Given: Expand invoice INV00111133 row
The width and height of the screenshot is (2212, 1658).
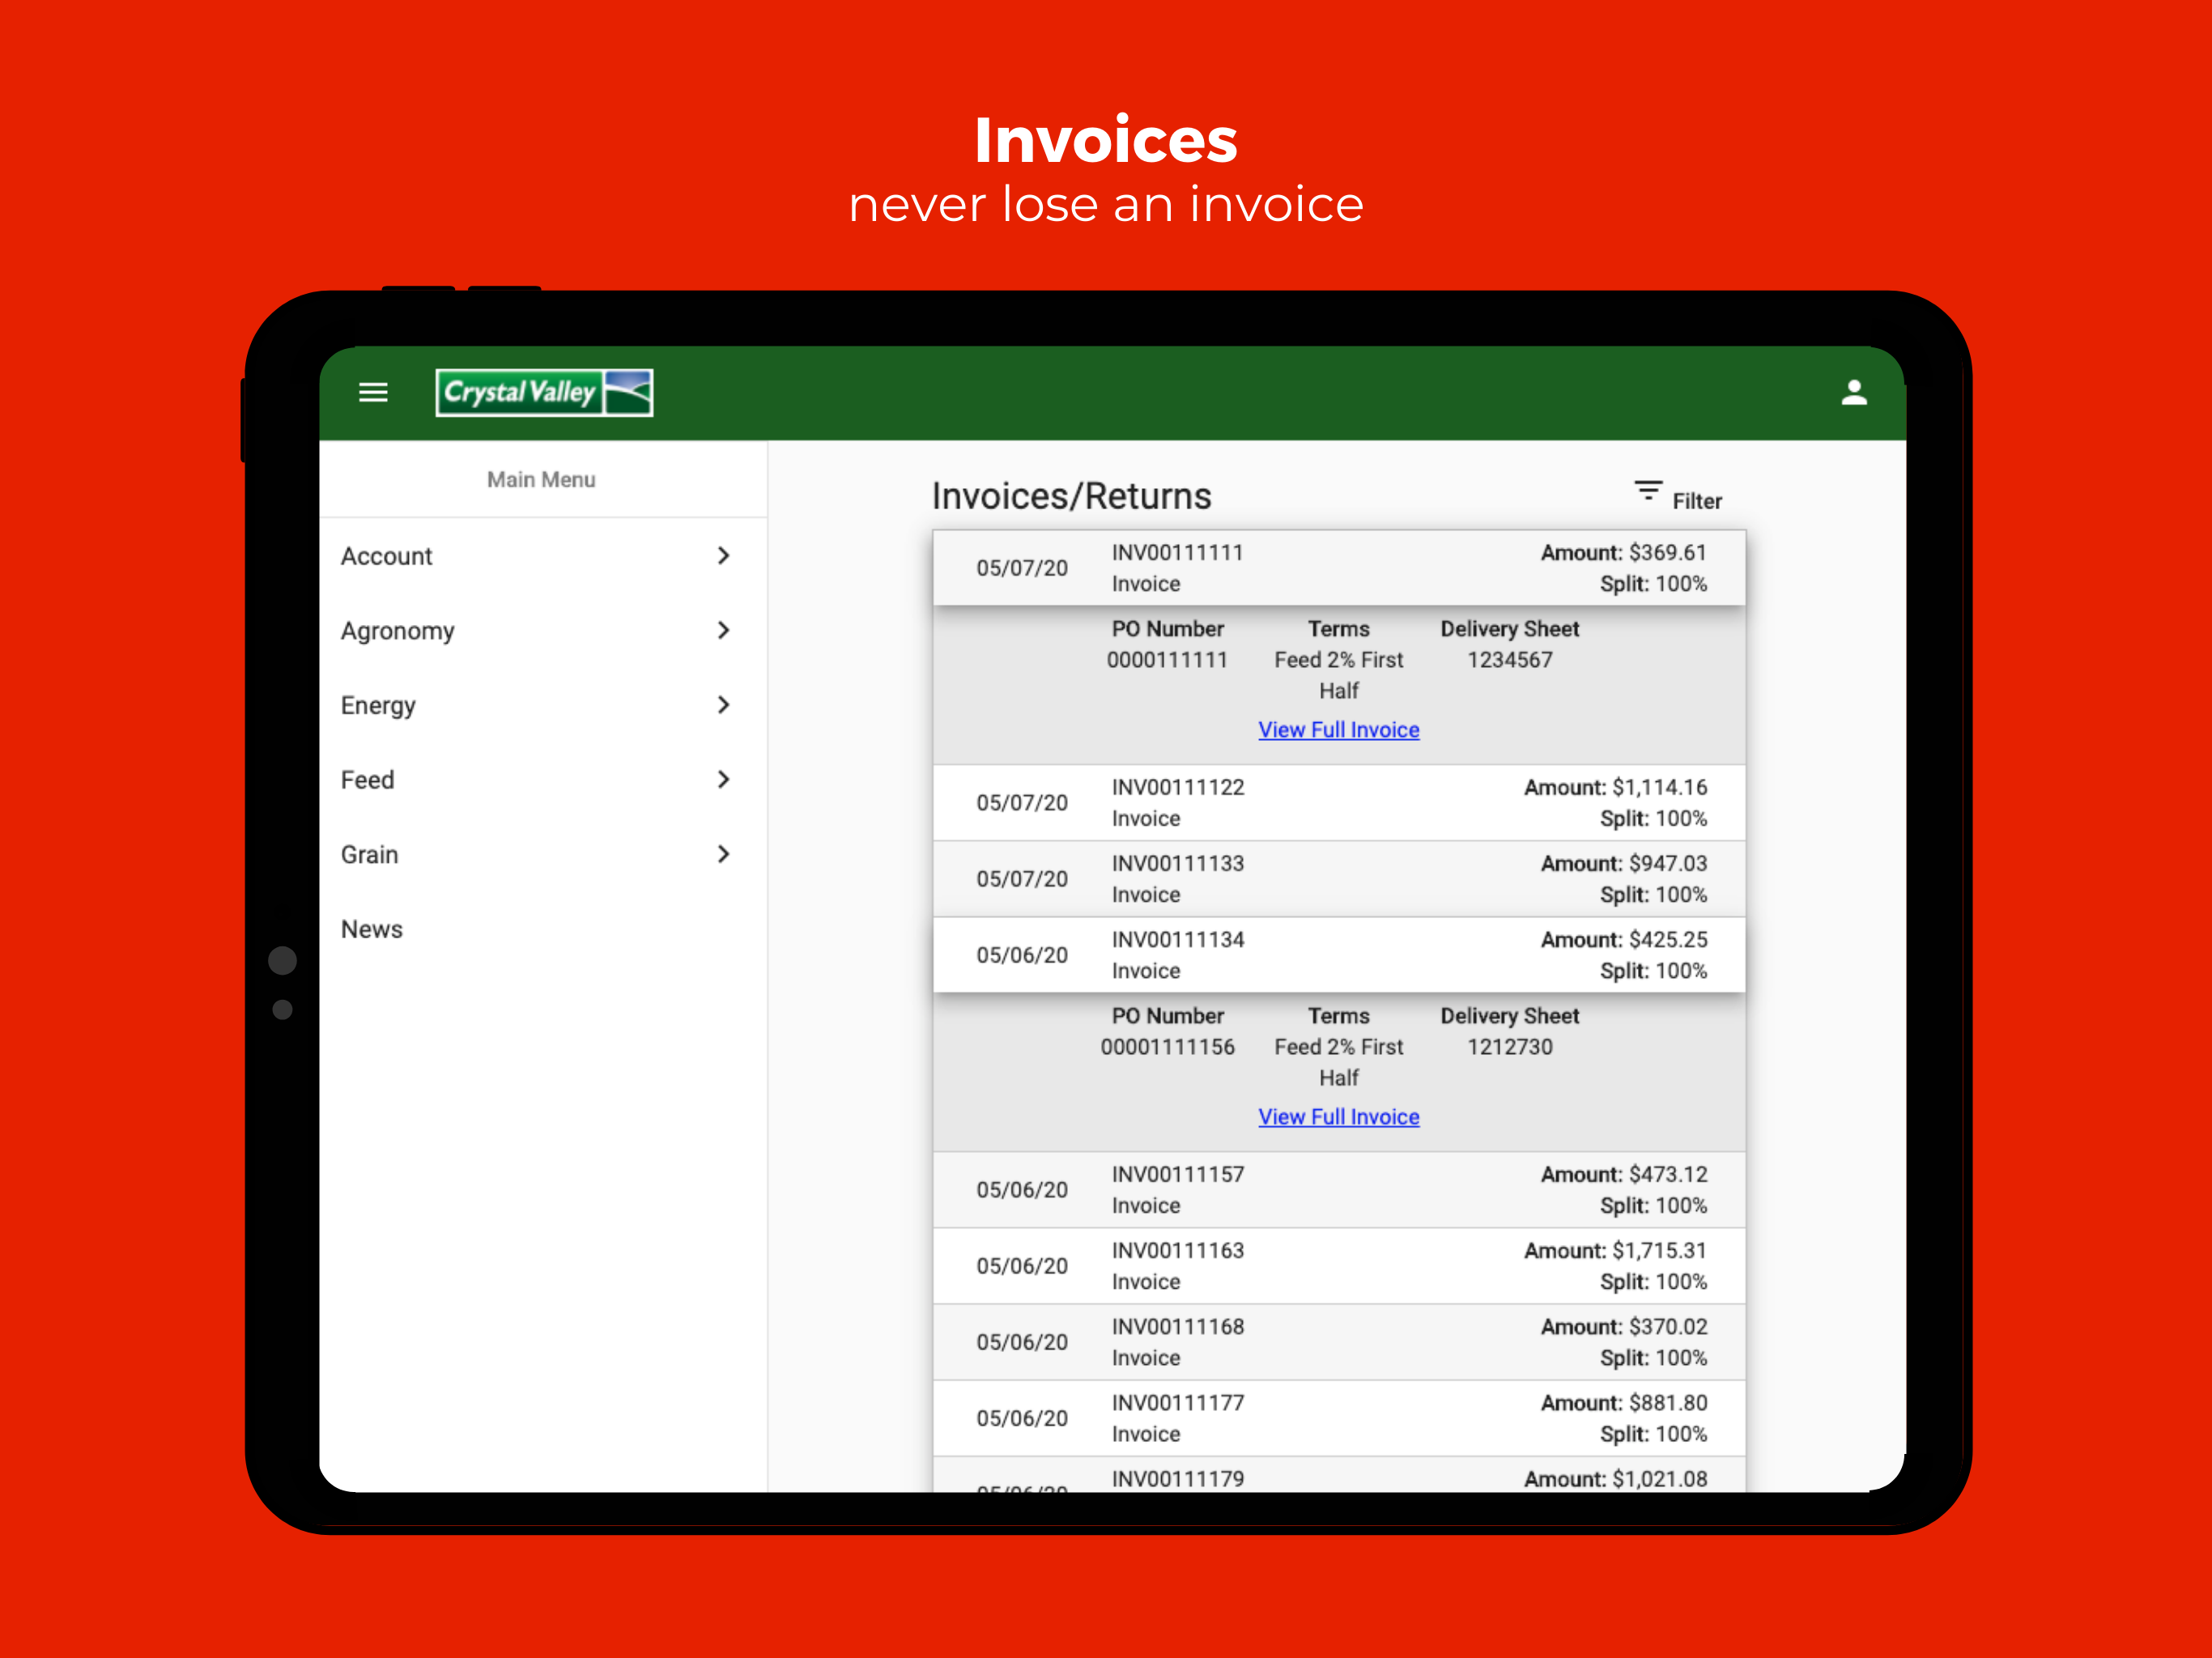Looking at the screenshot, I should click(1339, 879).
